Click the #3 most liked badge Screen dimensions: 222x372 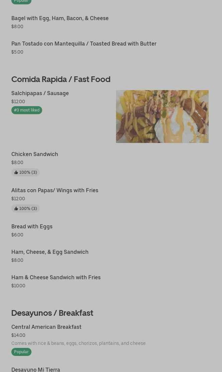tap(27, 110)
